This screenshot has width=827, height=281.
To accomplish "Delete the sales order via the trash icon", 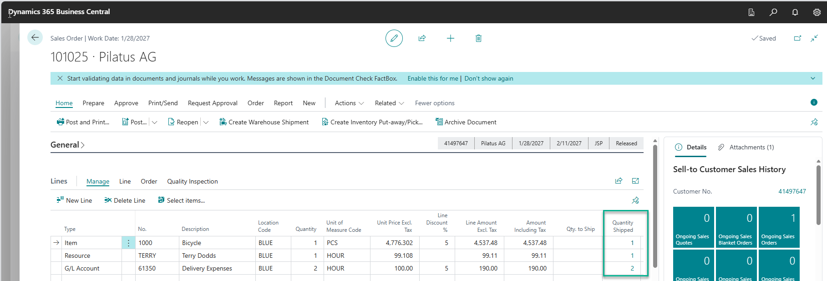I will 478,38.
